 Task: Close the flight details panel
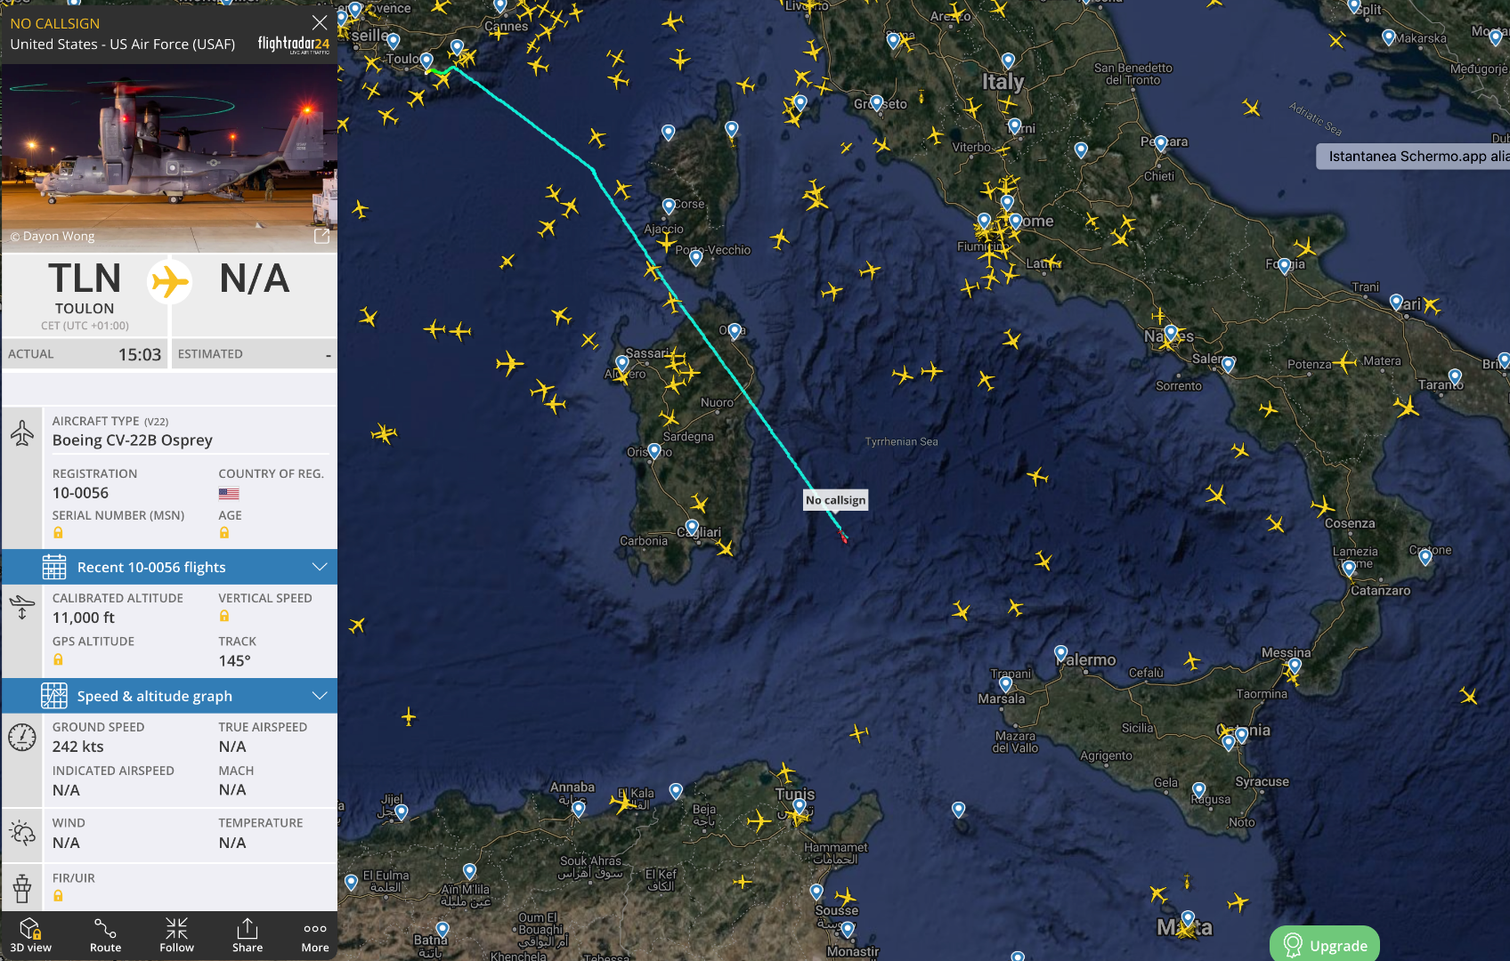click(320, 22)
